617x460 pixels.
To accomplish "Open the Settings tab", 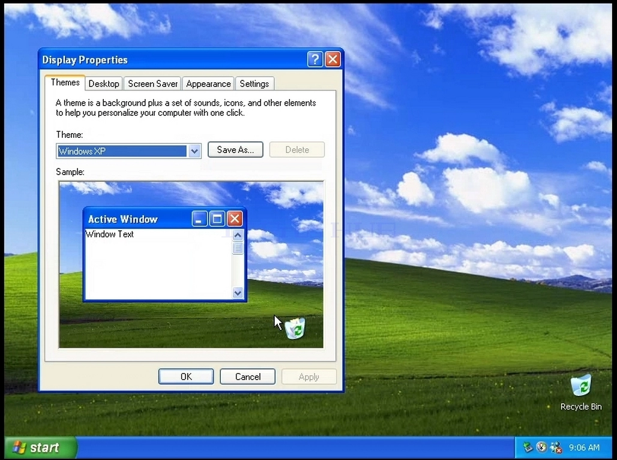I will coord(254,84).
